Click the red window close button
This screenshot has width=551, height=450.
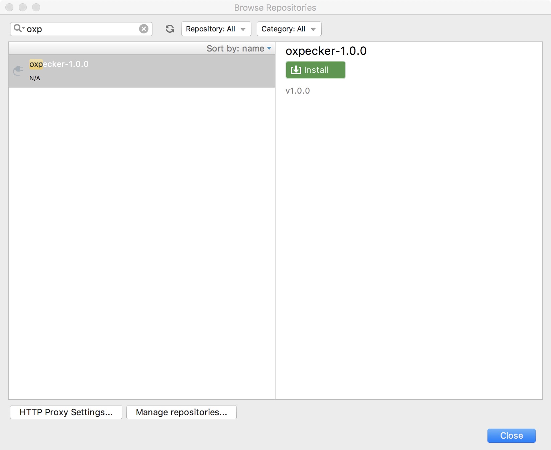(x=10, y=7)
